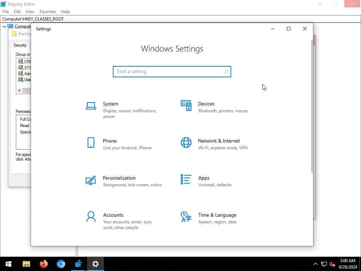Image resolution: width=361 pixels, height=271 pixels.
Task: Open the File menu in Registry Editor
Action: [x=6, y=12]
